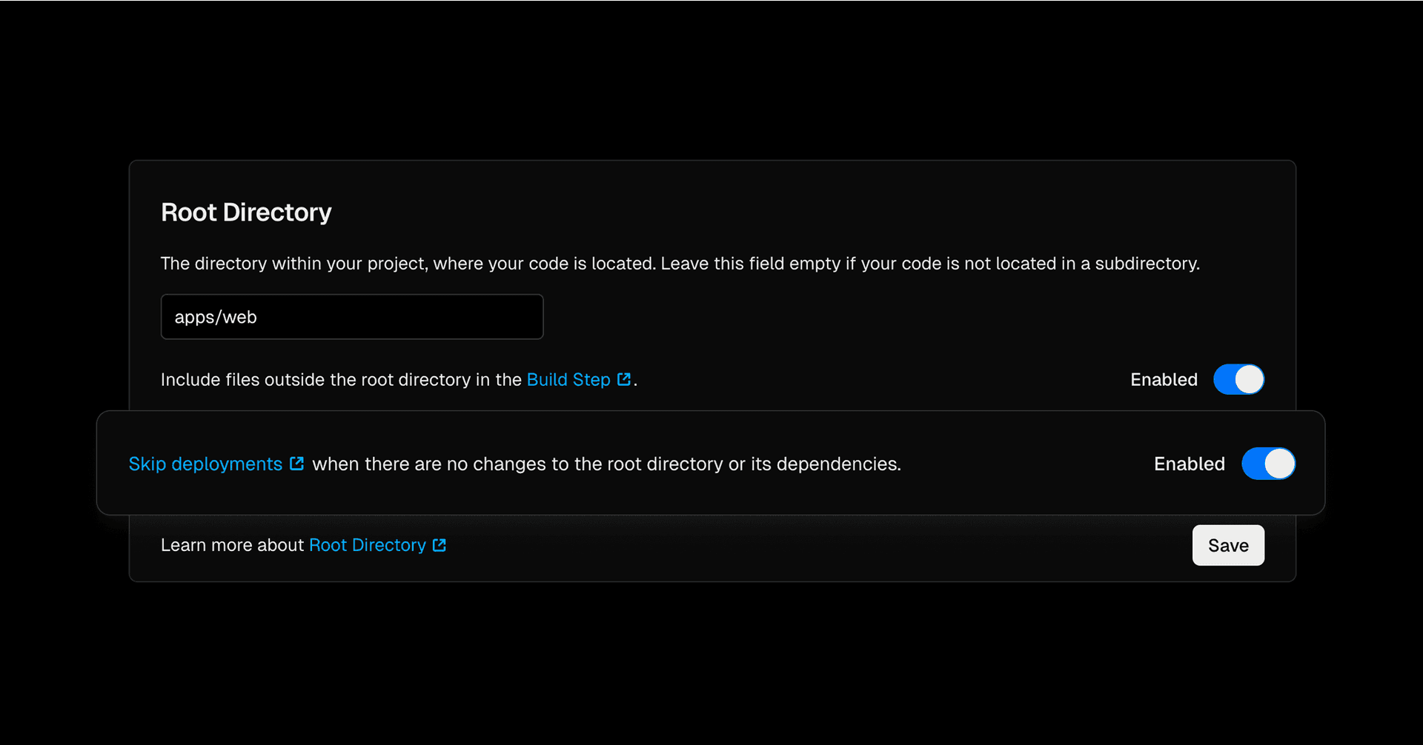
Task: Click the external-link icon beside Build Step
Action: click(x=624, y=379)
